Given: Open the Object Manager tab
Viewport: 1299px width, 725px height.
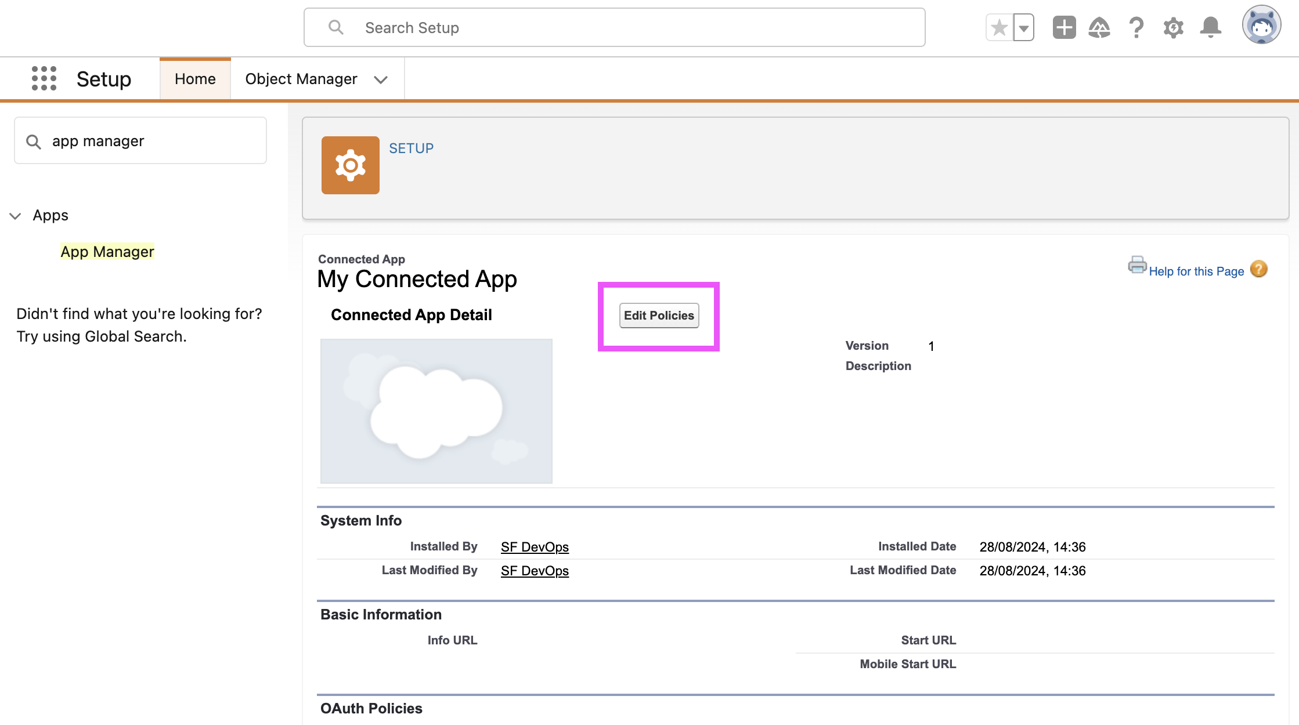Looking at the screenshot, I should 301,79.
